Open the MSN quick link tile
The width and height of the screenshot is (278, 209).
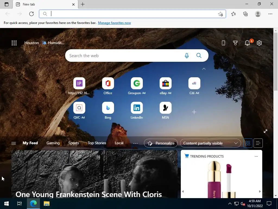click(x=165, y=111)
